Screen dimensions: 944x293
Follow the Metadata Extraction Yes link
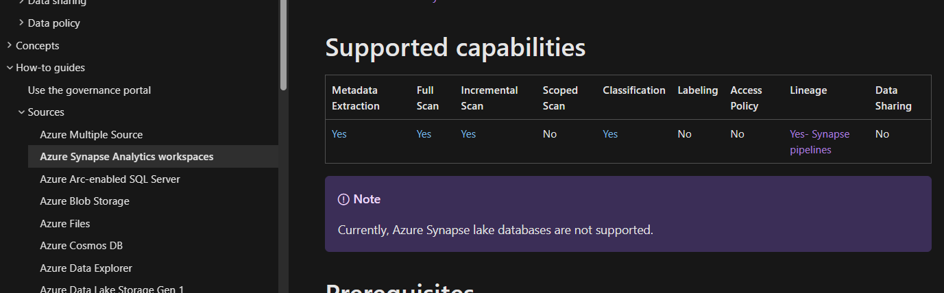(339, 134)
